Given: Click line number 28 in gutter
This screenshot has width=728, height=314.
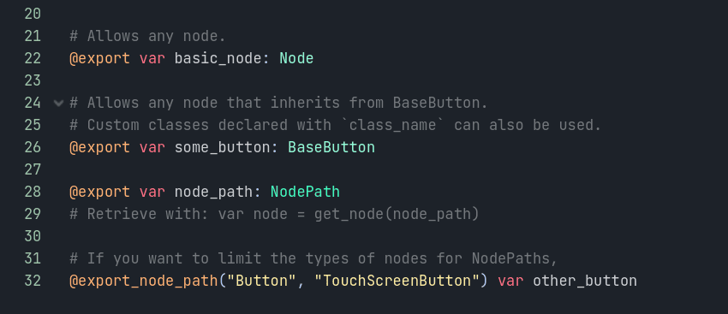Looking at the screenshot, I should pos(33,192).
